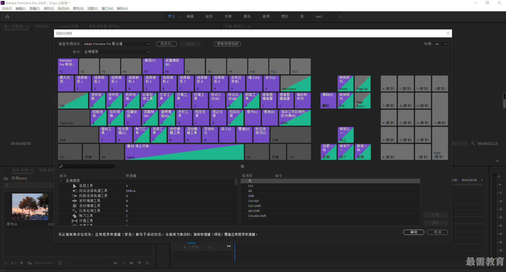The image size is (506, 272).
Task: Open the source monitor panel menu
Action: [28, 27]
